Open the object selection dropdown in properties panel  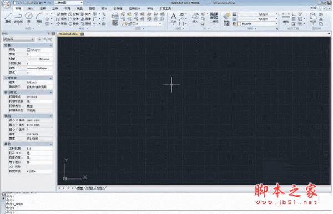tap(19, 39)
